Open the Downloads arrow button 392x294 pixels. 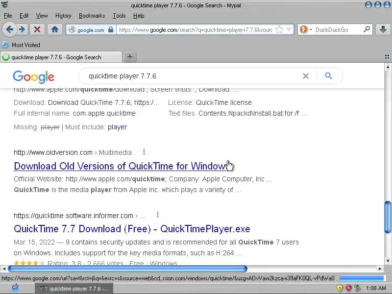pyautogui.click(x=383, y=29)
